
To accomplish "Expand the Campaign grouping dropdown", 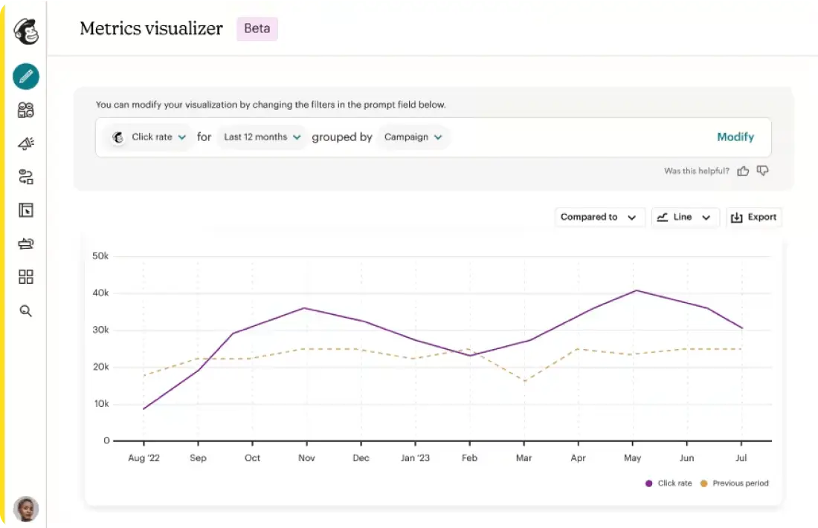I will coord(413,137).
